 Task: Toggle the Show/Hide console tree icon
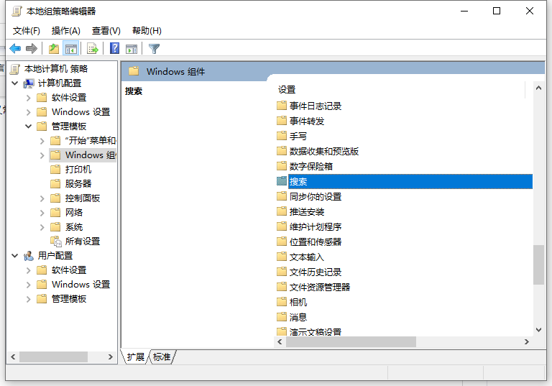(71, 49)
